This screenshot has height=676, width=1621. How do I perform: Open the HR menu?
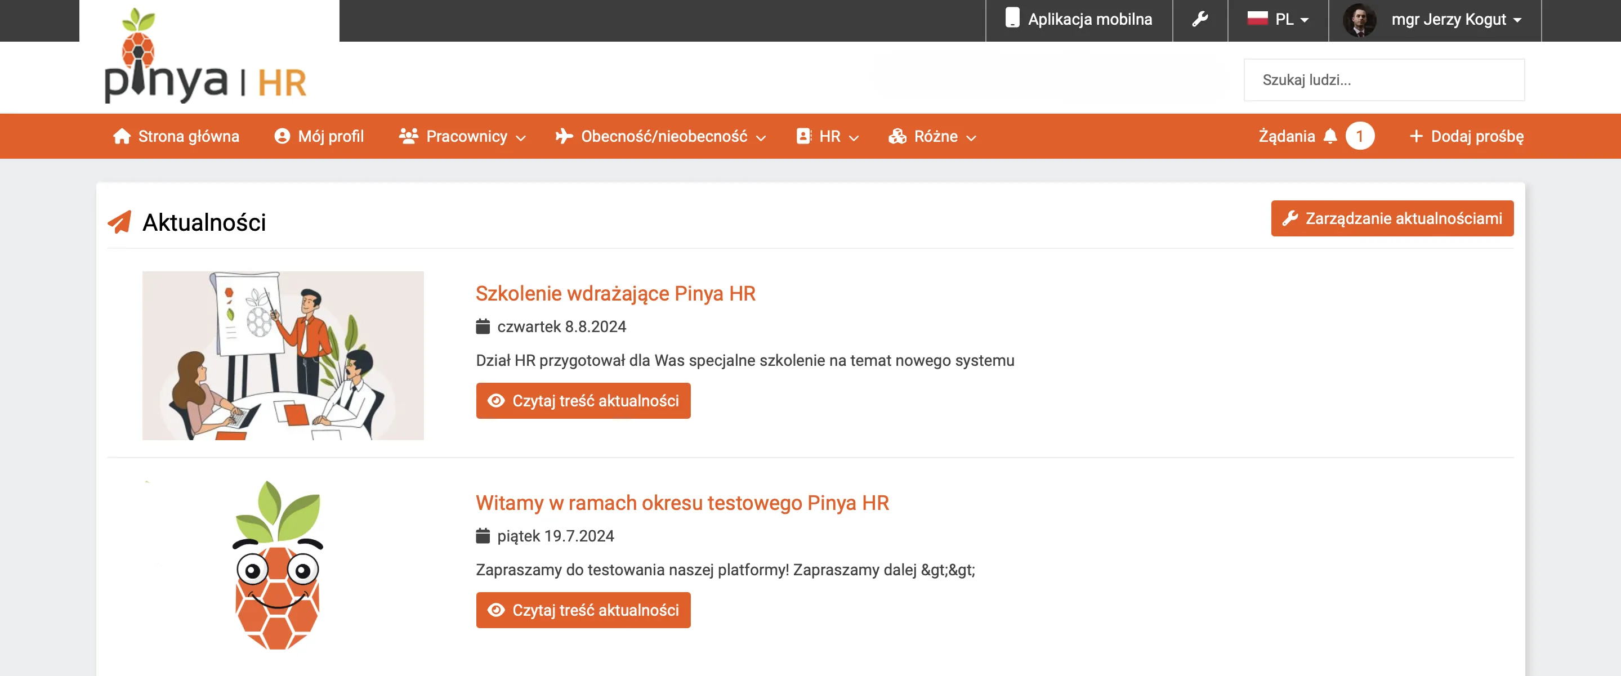click(828, 136)
